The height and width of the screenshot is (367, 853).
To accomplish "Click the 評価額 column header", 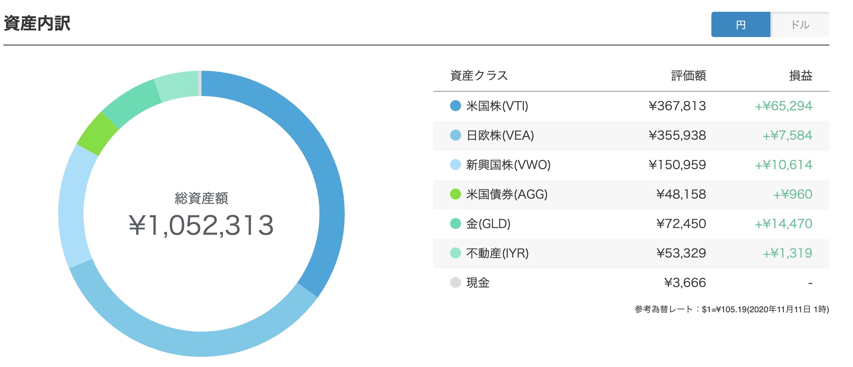I will (689, 76).
